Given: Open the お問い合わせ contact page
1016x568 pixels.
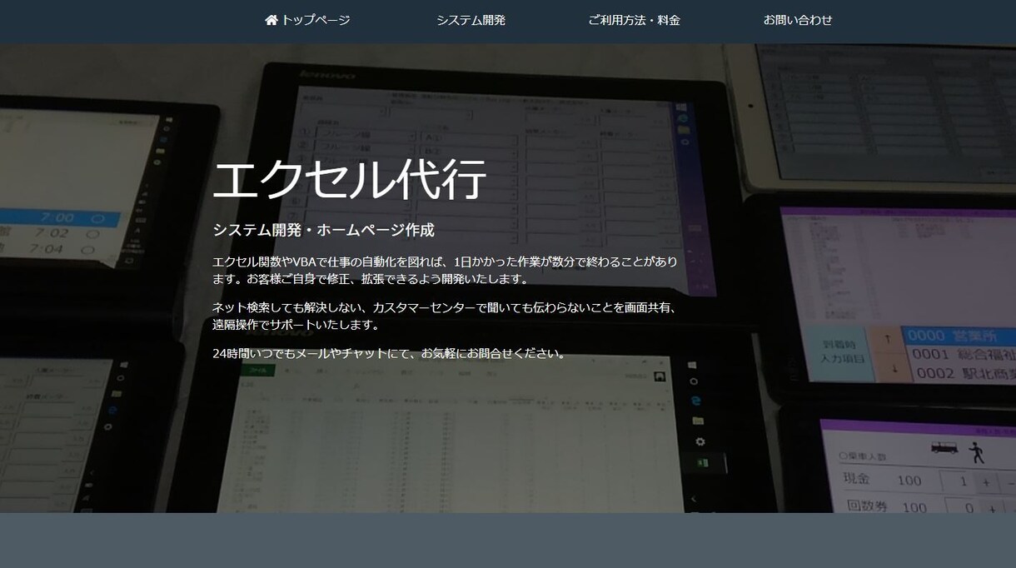Looking at the screenshot, I should coord(798,20).
